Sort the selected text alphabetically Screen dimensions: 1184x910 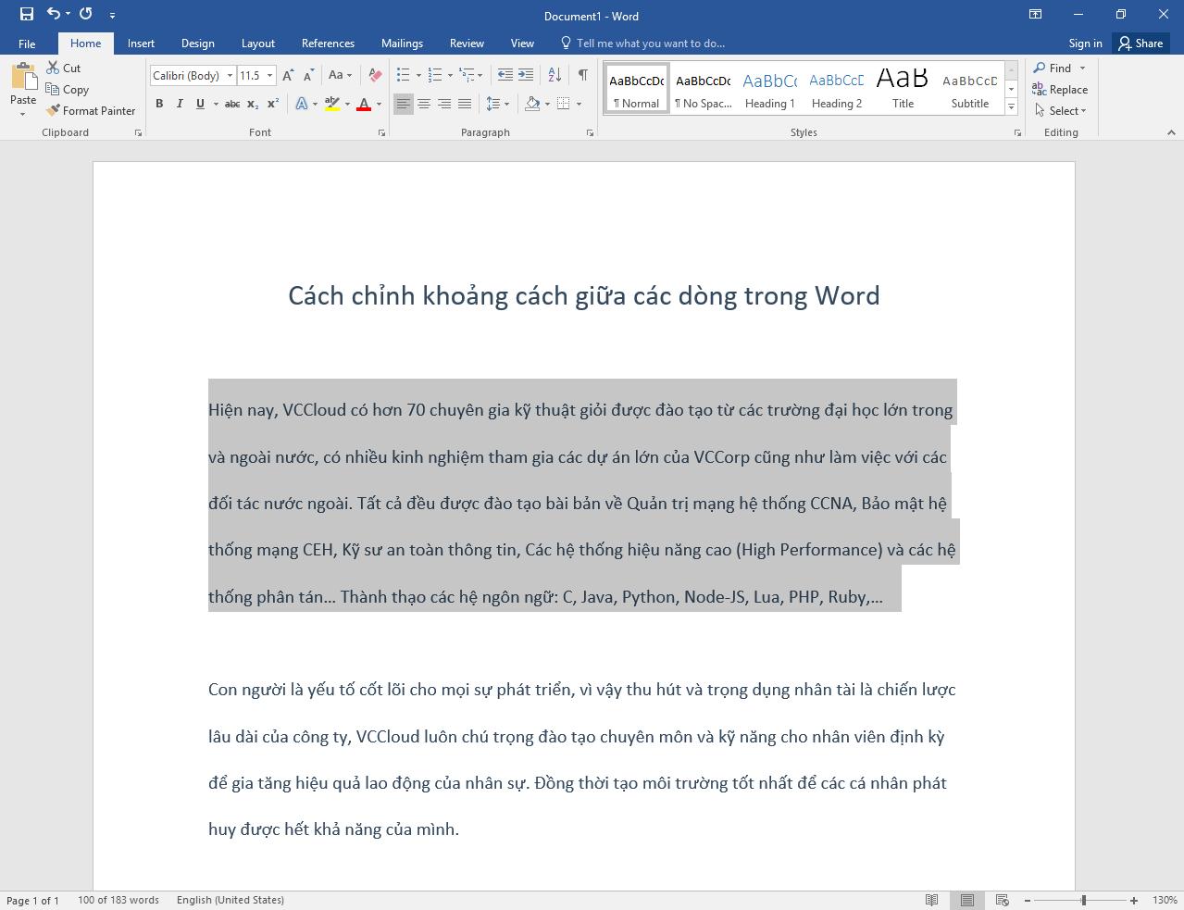[x=555, y=75]
